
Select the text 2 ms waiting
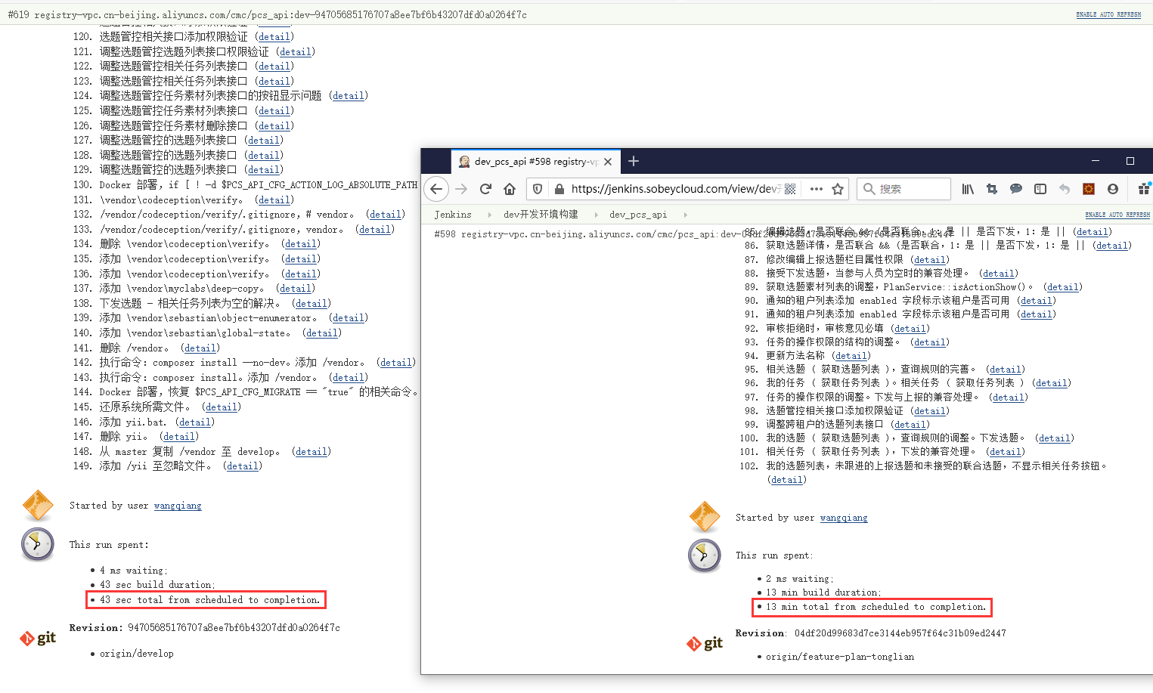(800, 579)
